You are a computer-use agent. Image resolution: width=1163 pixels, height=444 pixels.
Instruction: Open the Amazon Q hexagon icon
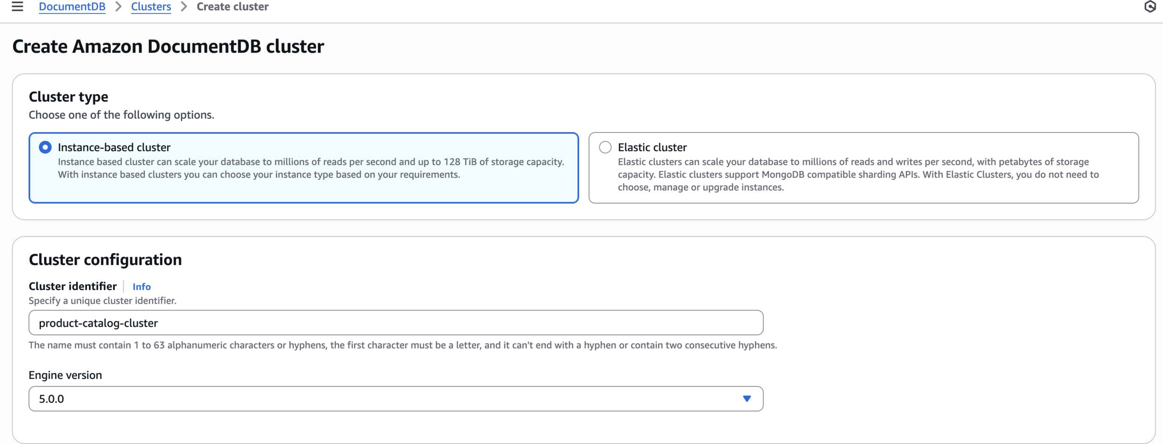click(1150, 7)
